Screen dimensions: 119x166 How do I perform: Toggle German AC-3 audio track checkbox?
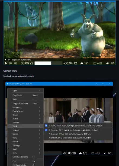point(46,130)
